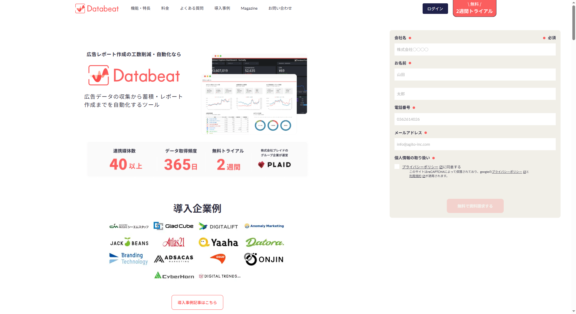Click the Yaaha logo
Viewport: 576px width, 314px height.
tap(218, 242)
